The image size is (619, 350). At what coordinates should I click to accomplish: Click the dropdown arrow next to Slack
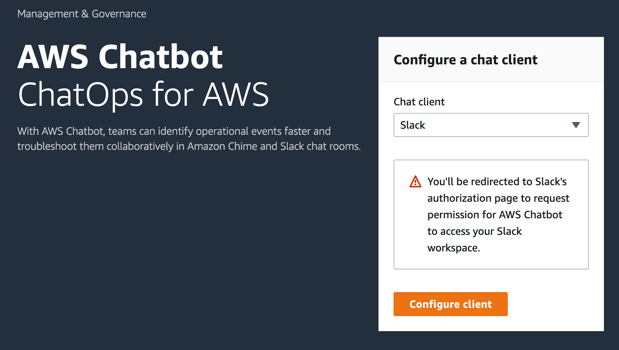(x=576, y=125)
